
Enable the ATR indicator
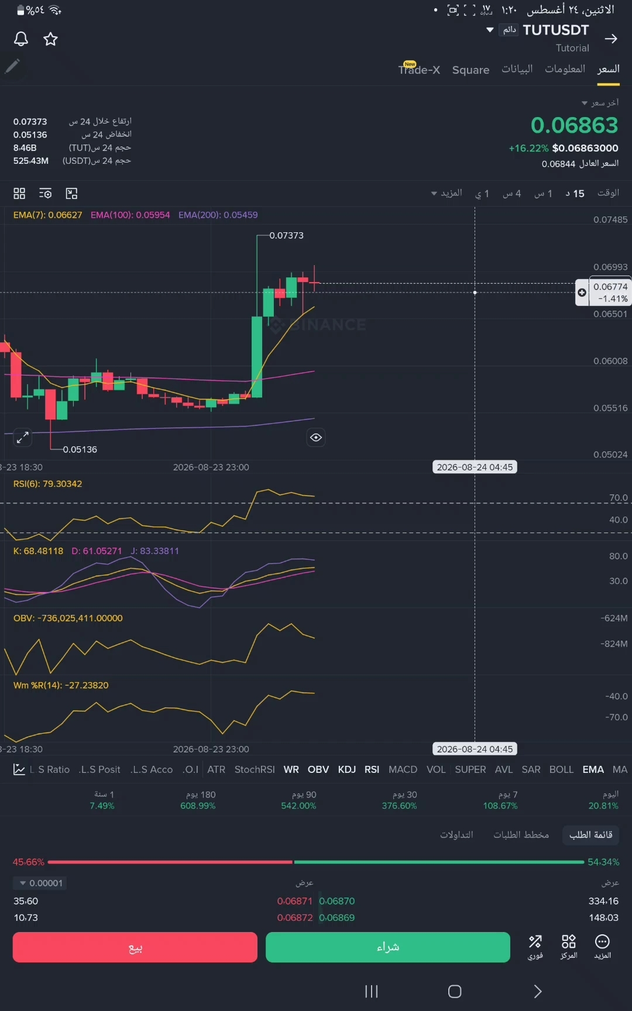tap(216, 769)
